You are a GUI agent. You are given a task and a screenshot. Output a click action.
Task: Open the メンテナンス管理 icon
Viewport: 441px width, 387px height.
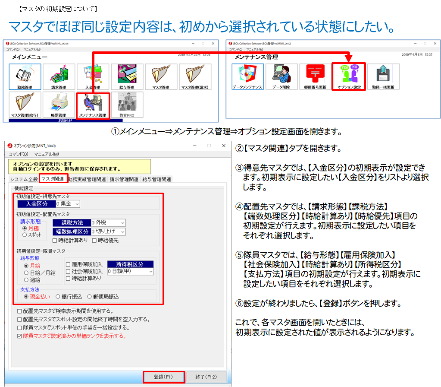tap(93, 105)
